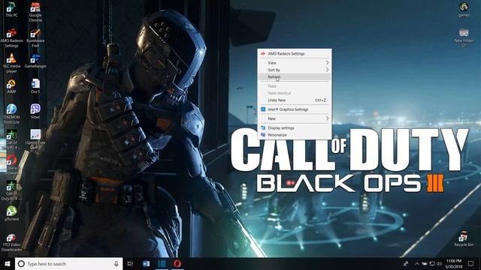The height and width of the screenshot is (270, 481).
Task: Choose Personalize in the context menu
Action: pos(295,135)
